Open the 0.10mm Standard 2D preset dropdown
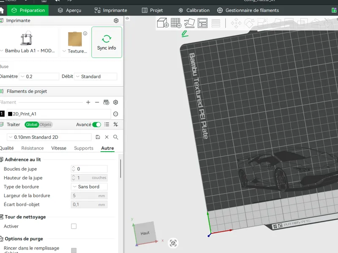 click(49, 137)
